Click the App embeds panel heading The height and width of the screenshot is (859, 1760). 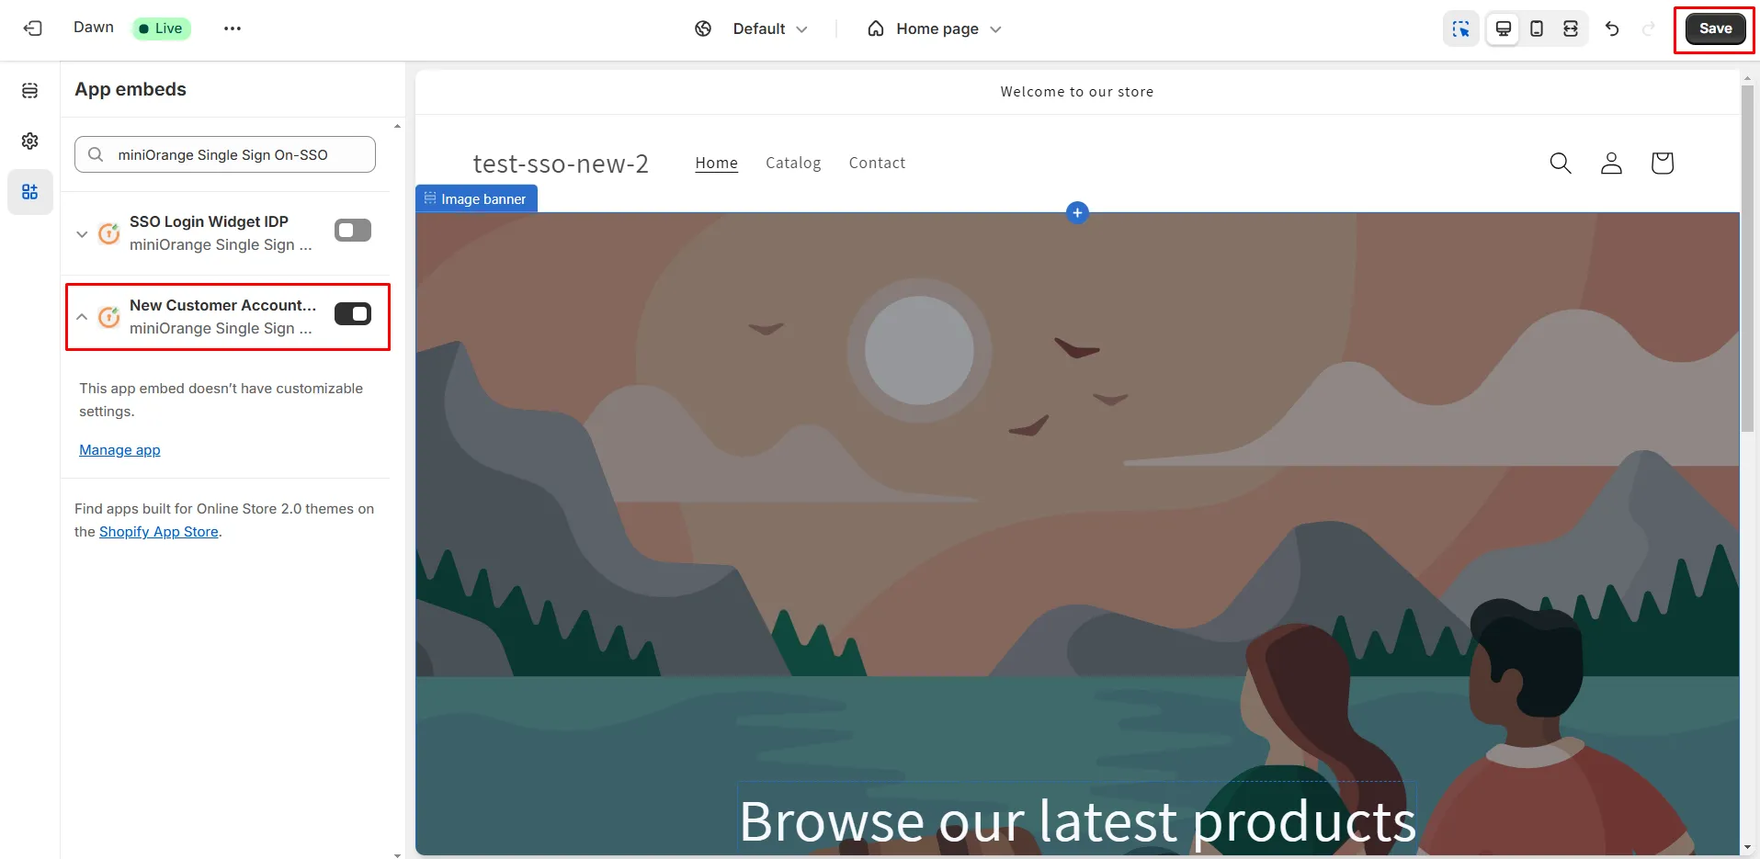tap(131, 89)
